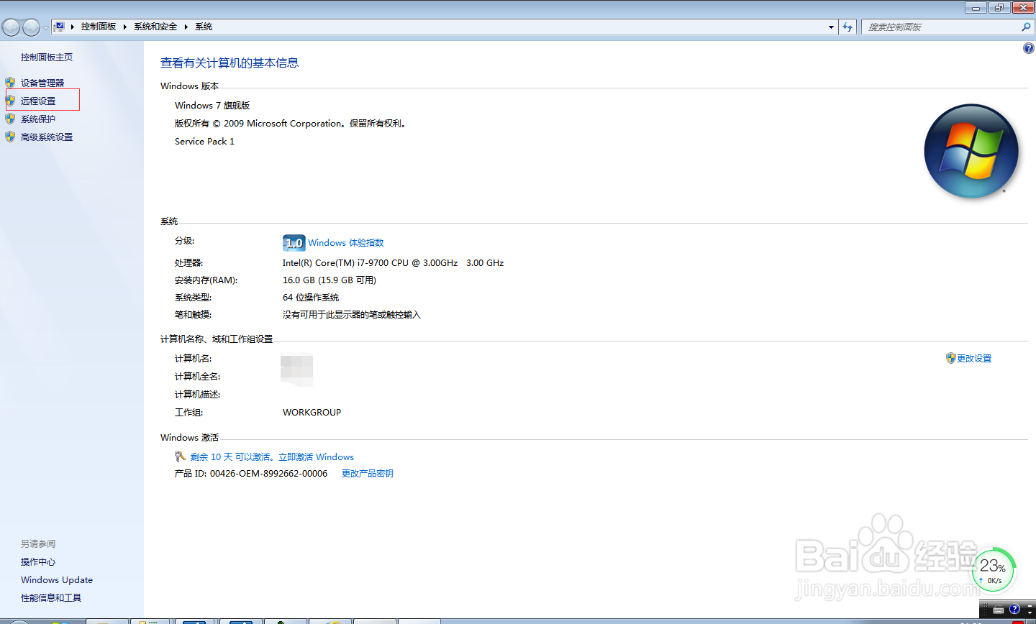1036x624 pixels.
Task: Open Windows Update in the sidebar
Action: 57,580
